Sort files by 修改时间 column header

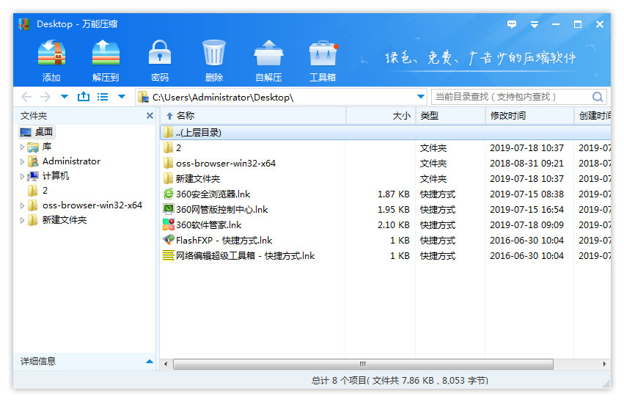pyautogui.click(x=507, y=116)
